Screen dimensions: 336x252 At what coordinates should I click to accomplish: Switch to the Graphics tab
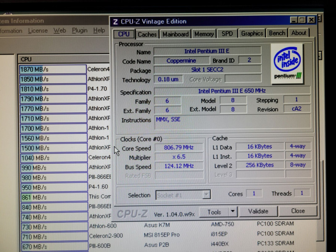coord(252,34)
